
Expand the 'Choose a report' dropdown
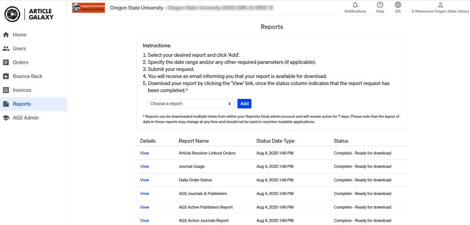point(191,104)
